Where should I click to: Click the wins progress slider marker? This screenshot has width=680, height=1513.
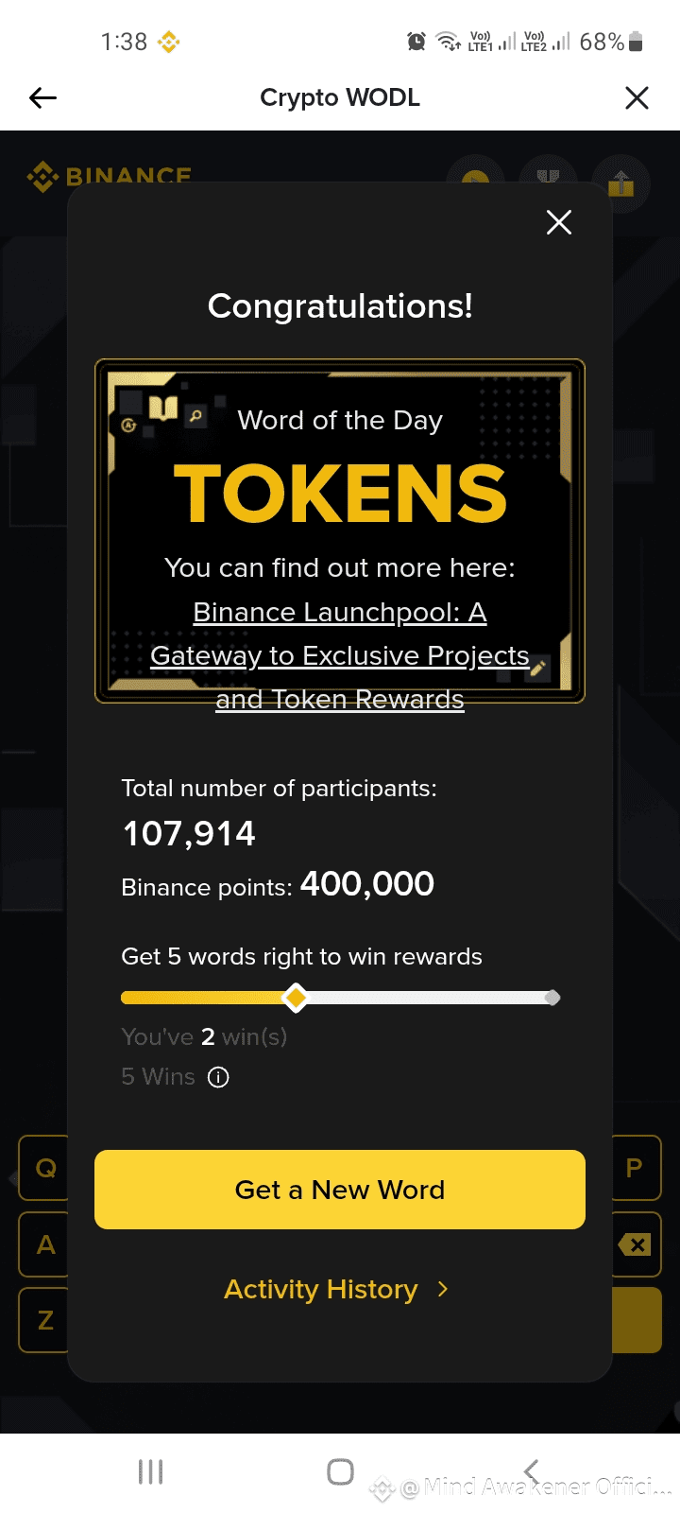point(296,998)
